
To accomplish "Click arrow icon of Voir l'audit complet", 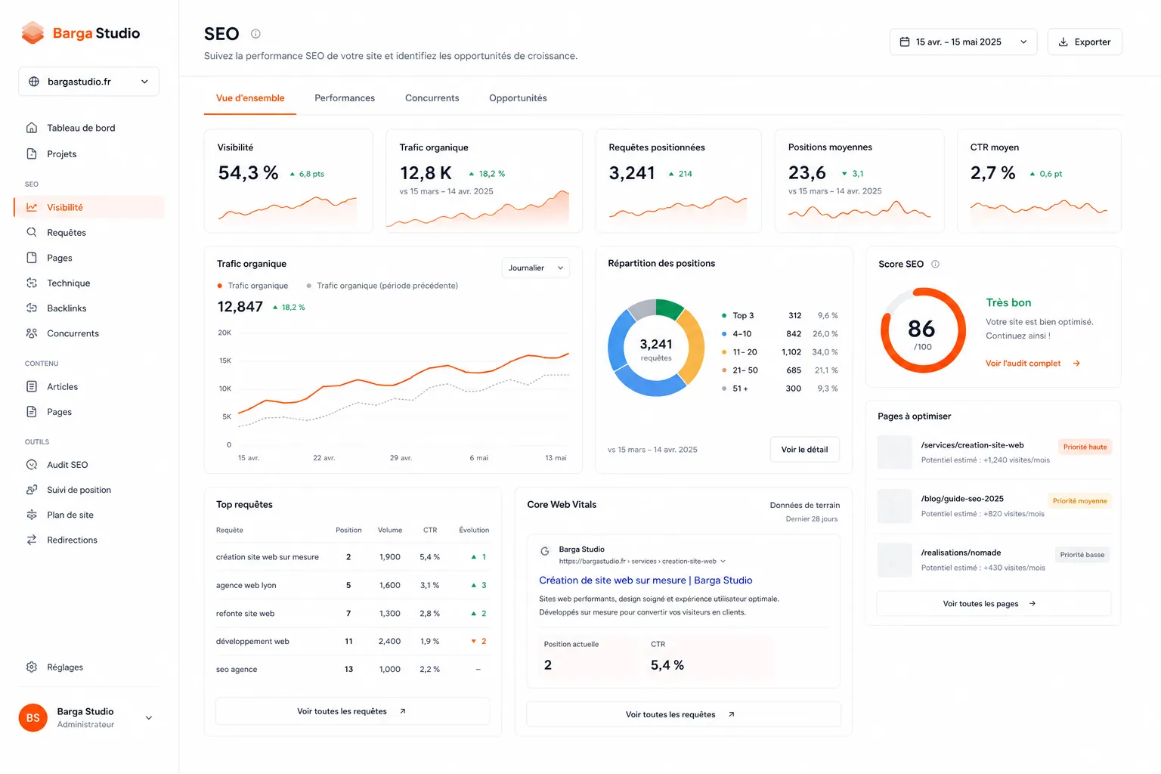I will (x=1076, y=364).
